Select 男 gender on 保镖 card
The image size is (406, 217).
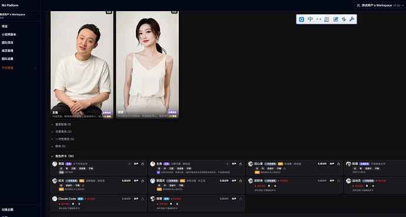pos(171,204)
